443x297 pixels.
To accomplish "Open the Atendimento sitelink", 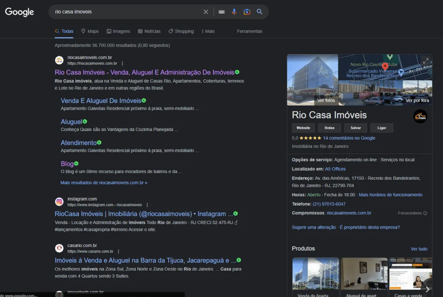I will (x=79, y=143).
